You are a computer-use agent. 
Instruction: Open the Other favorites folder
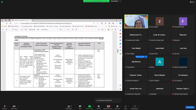(x=113, y=26)
